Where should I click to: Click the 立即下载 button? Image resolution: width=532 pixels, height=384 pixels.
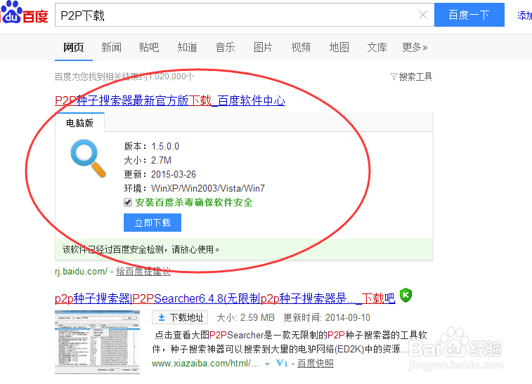(153, 223)
